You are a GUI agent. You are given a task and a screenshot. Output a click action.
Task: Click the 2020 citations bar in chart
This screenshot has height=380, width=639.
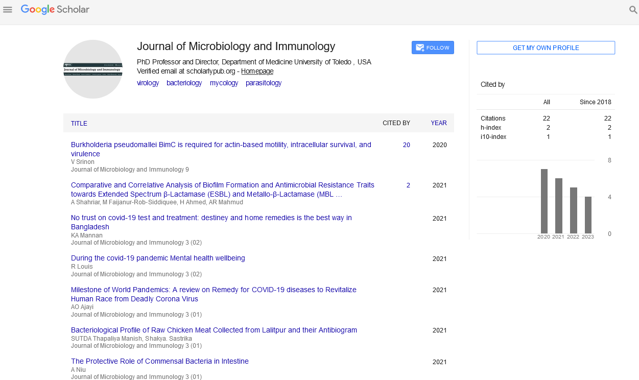tap(544, 201)
